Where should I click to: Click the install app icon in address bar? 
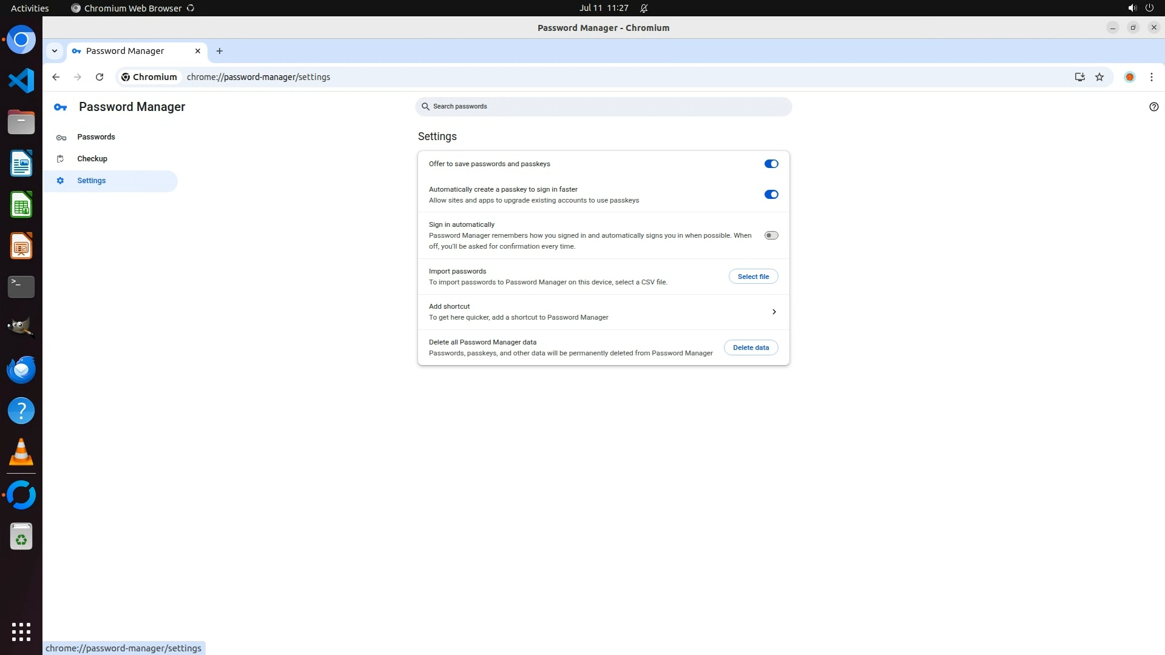coord(1079,77)
